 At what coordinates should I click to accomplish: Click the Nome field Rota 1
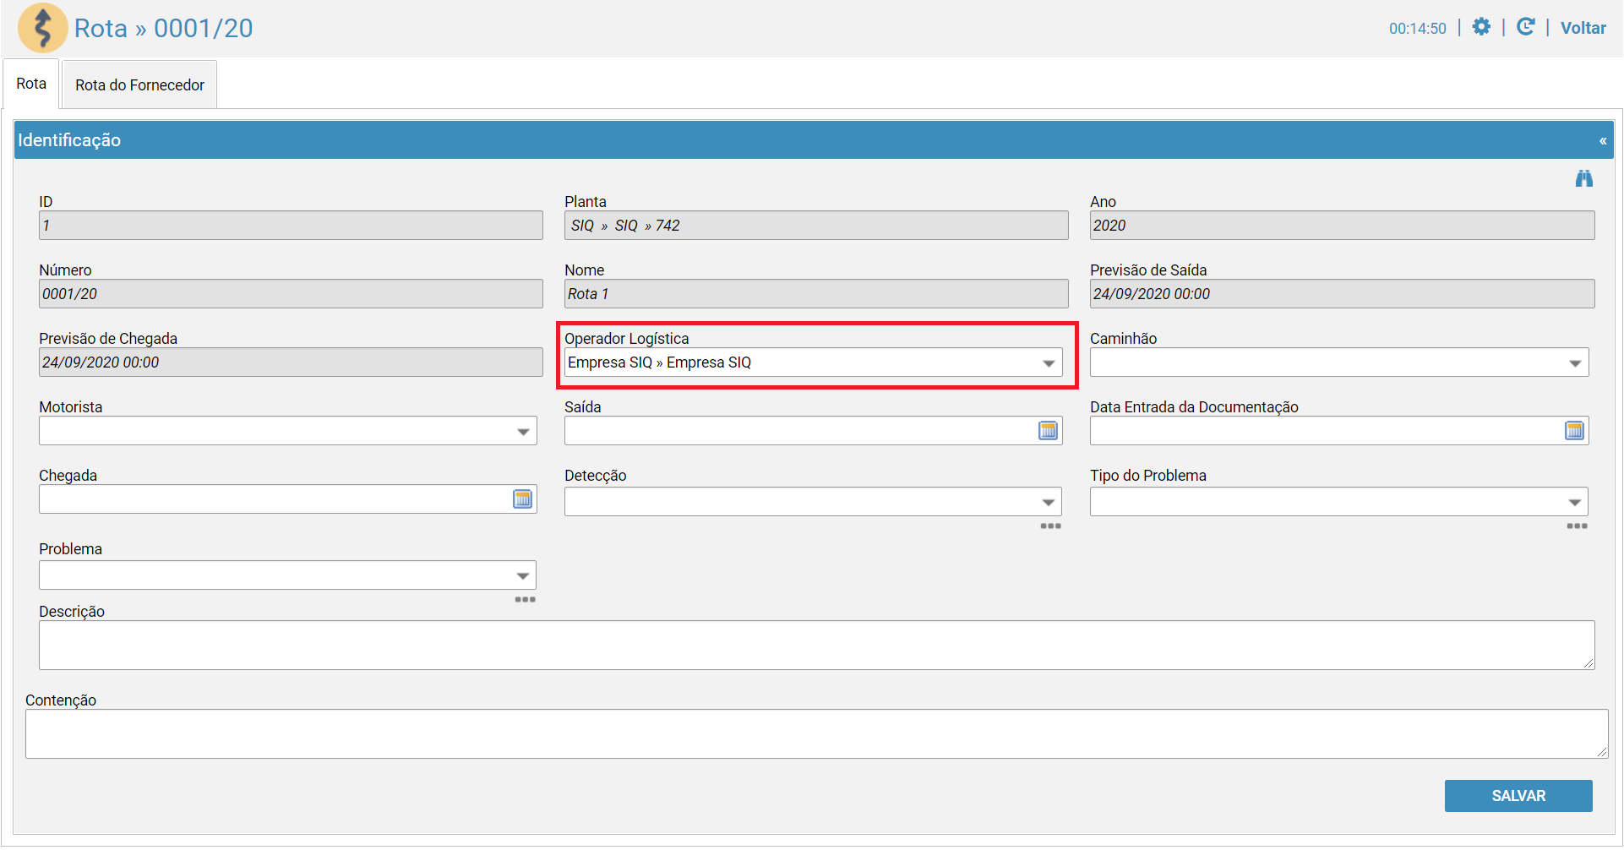(816, 294)
